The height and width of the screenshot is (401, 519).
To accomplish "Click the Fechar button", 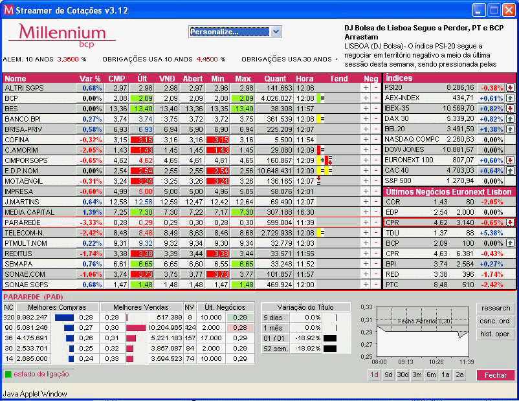I will click(x=496, y=375).
